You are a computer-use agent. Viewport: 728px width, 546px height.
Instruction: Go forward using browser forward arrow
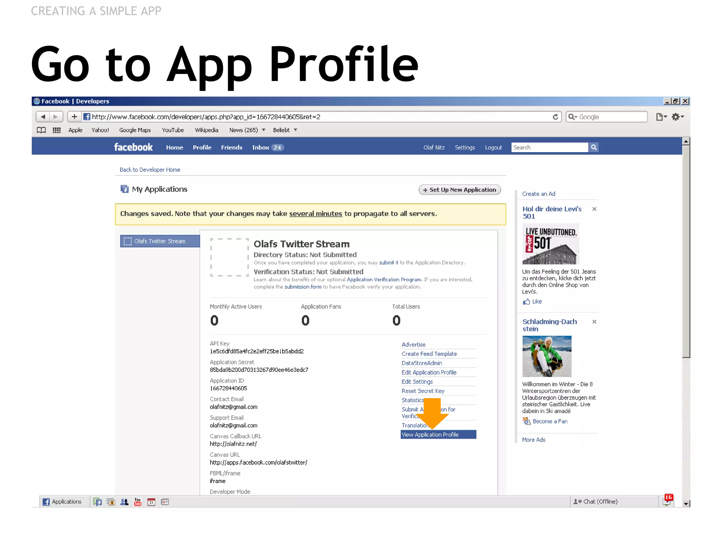pyautogui.click(x=56, y=117)
